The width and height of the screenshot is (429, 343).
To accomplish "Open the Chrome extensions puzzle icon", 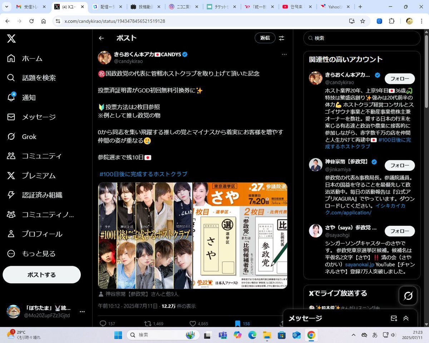I will pos(391,21).
